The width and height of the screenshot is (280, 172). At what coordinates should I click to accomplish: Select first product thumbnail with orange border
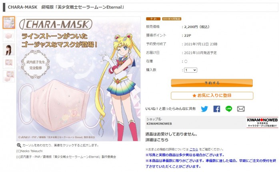coord(9,22)
